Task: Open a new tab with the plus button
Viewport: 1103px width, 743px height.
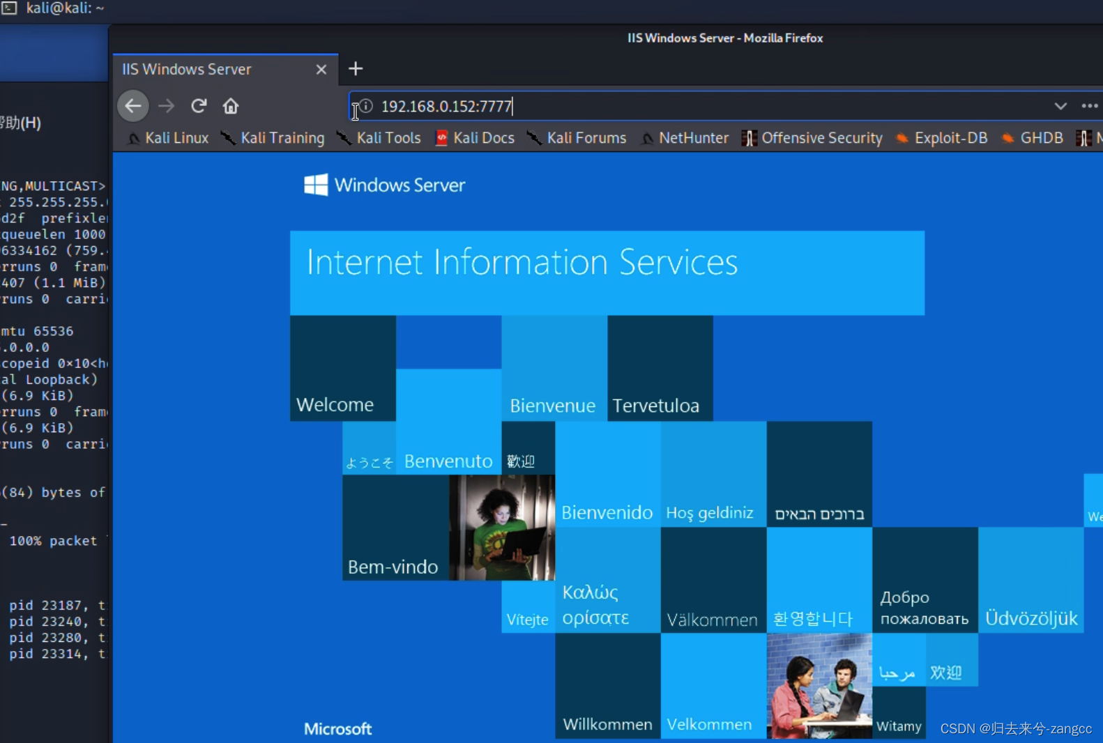Action: point(356,69)
